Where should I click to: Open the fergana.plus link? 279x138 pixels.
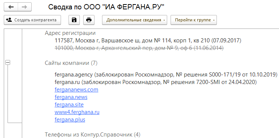pos(70,120)
